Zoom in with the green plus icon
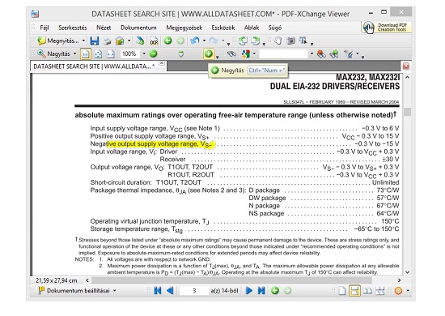The height and width of the screenshot is (316, 445). click(x=209, y=53)
